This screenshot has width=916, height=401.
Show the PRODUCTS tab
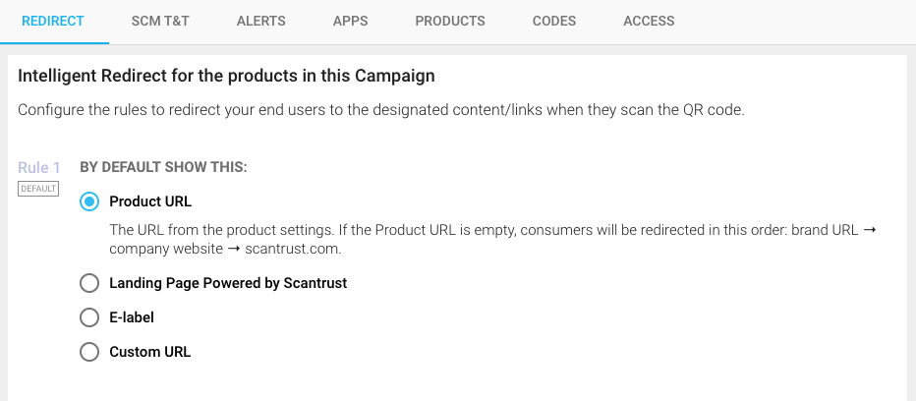coord(450,21)
